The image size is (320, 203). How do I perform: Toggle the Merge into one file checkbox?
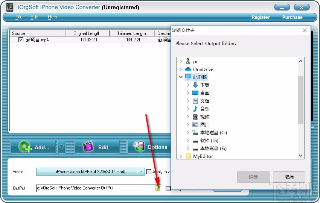[168, 189]
